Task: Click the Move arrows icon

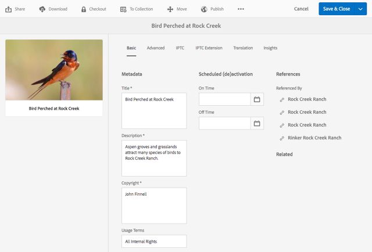Action: [x=170, y=9]
